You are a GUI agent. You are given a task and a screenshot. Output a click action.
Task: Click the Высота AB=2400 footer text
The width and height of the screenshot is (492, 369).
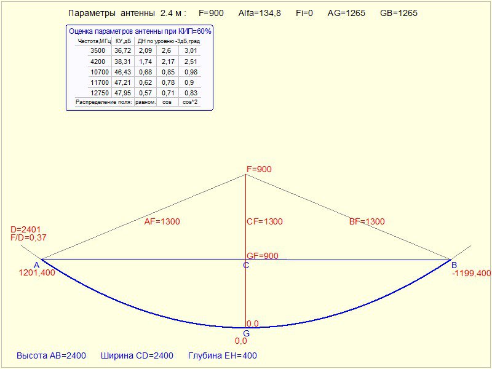51,355
